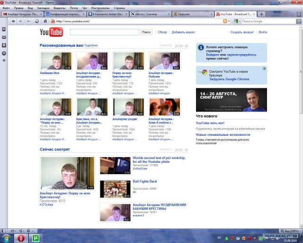Reload the page with the refresh icon
The image size is (303, 243).
click(37, 21)
